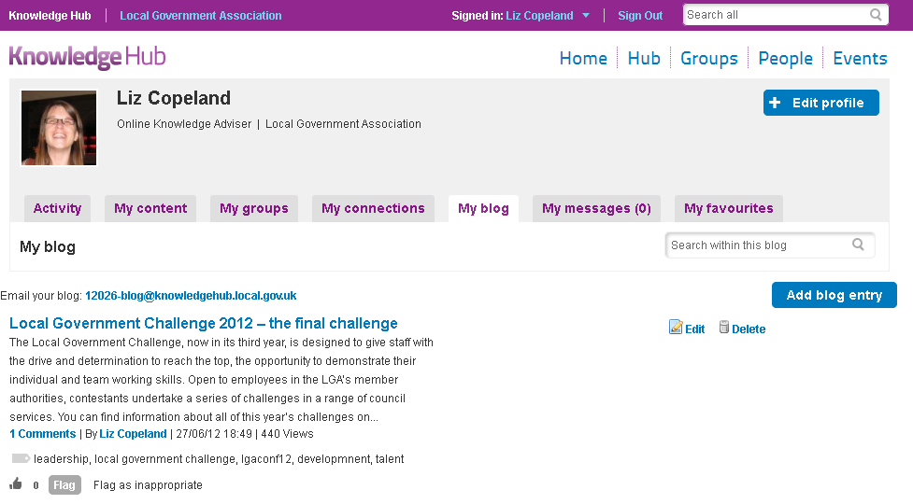This screenshot has width=913, height=504.
Task: Click the Add blog entry button
Action: pyautogui.click(x=834, y=295)
